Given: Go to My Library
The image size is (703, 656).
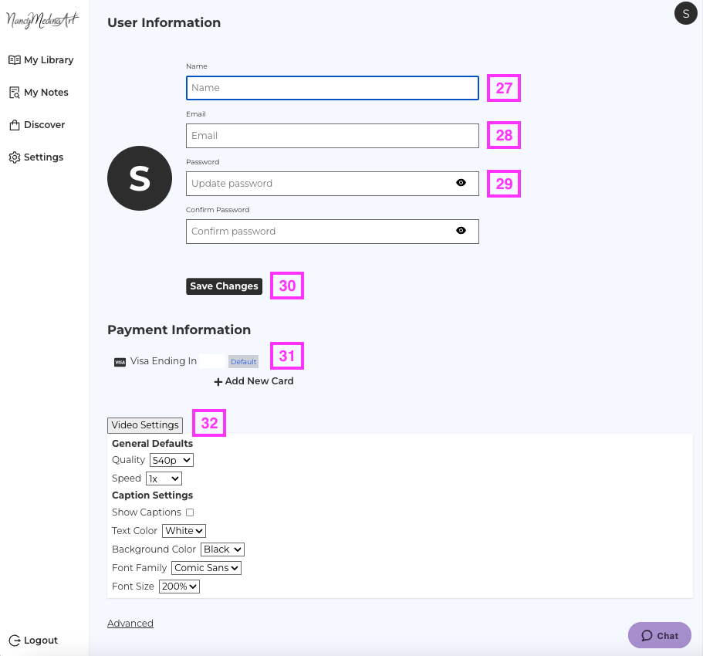Looking at the screenshot, I should 41,59.
